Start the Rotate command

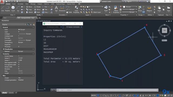click(x=37, y=7)
